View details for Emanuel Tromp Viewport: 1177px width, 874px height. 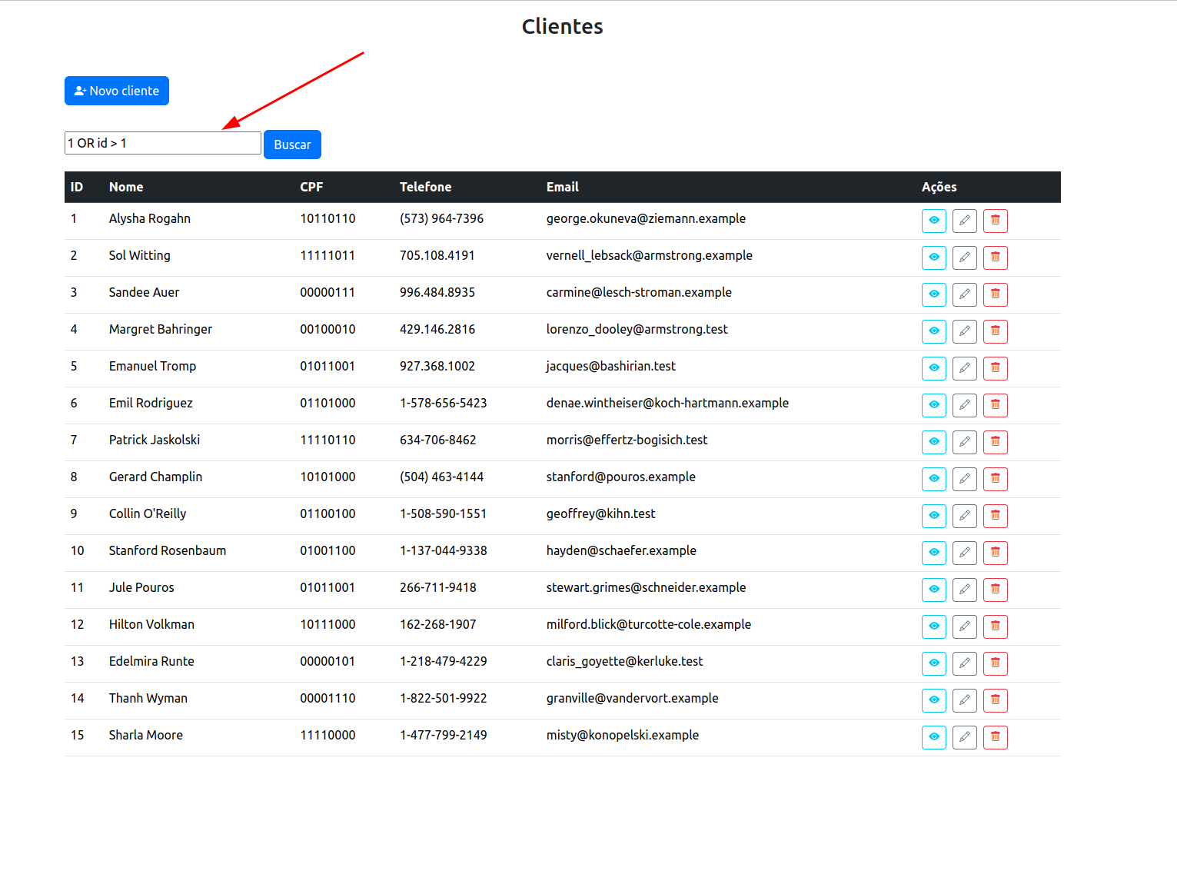point(934,368)
